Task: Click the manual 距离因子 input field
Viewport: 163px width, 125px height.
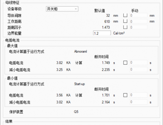Action: (x=138, y=27)
